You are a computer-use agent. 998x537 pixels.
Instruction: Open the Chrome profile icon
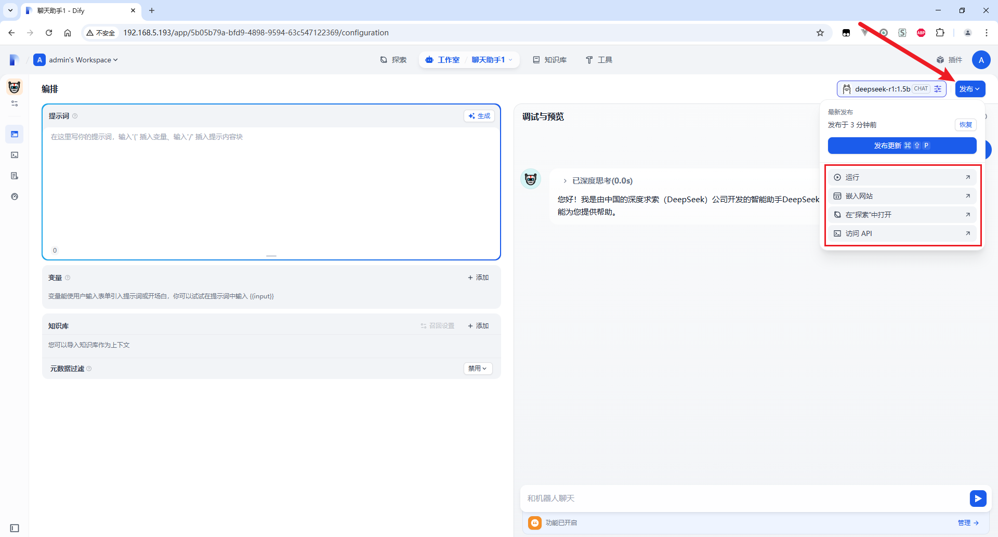point(968,33)
